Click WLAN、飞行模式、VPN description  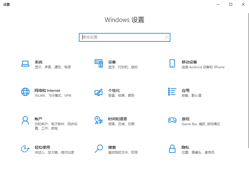[x=53, y=95]
